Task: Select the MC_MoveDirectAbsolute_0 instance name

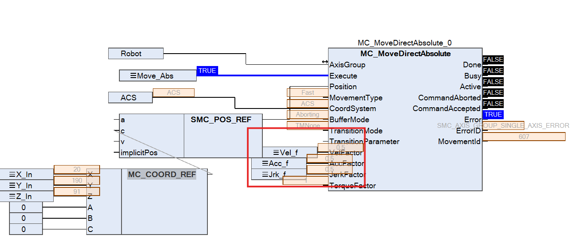Action: pos(405,43)
